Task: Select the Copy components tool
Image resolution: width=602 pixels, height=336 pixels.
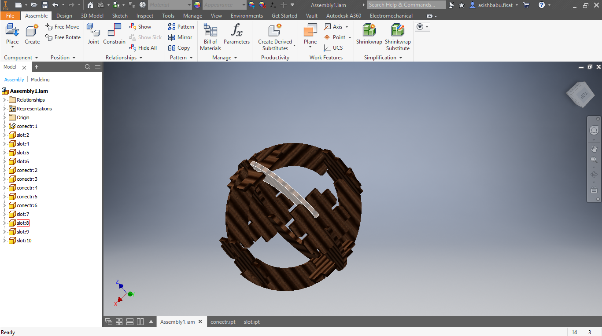Action: [179, 48]
